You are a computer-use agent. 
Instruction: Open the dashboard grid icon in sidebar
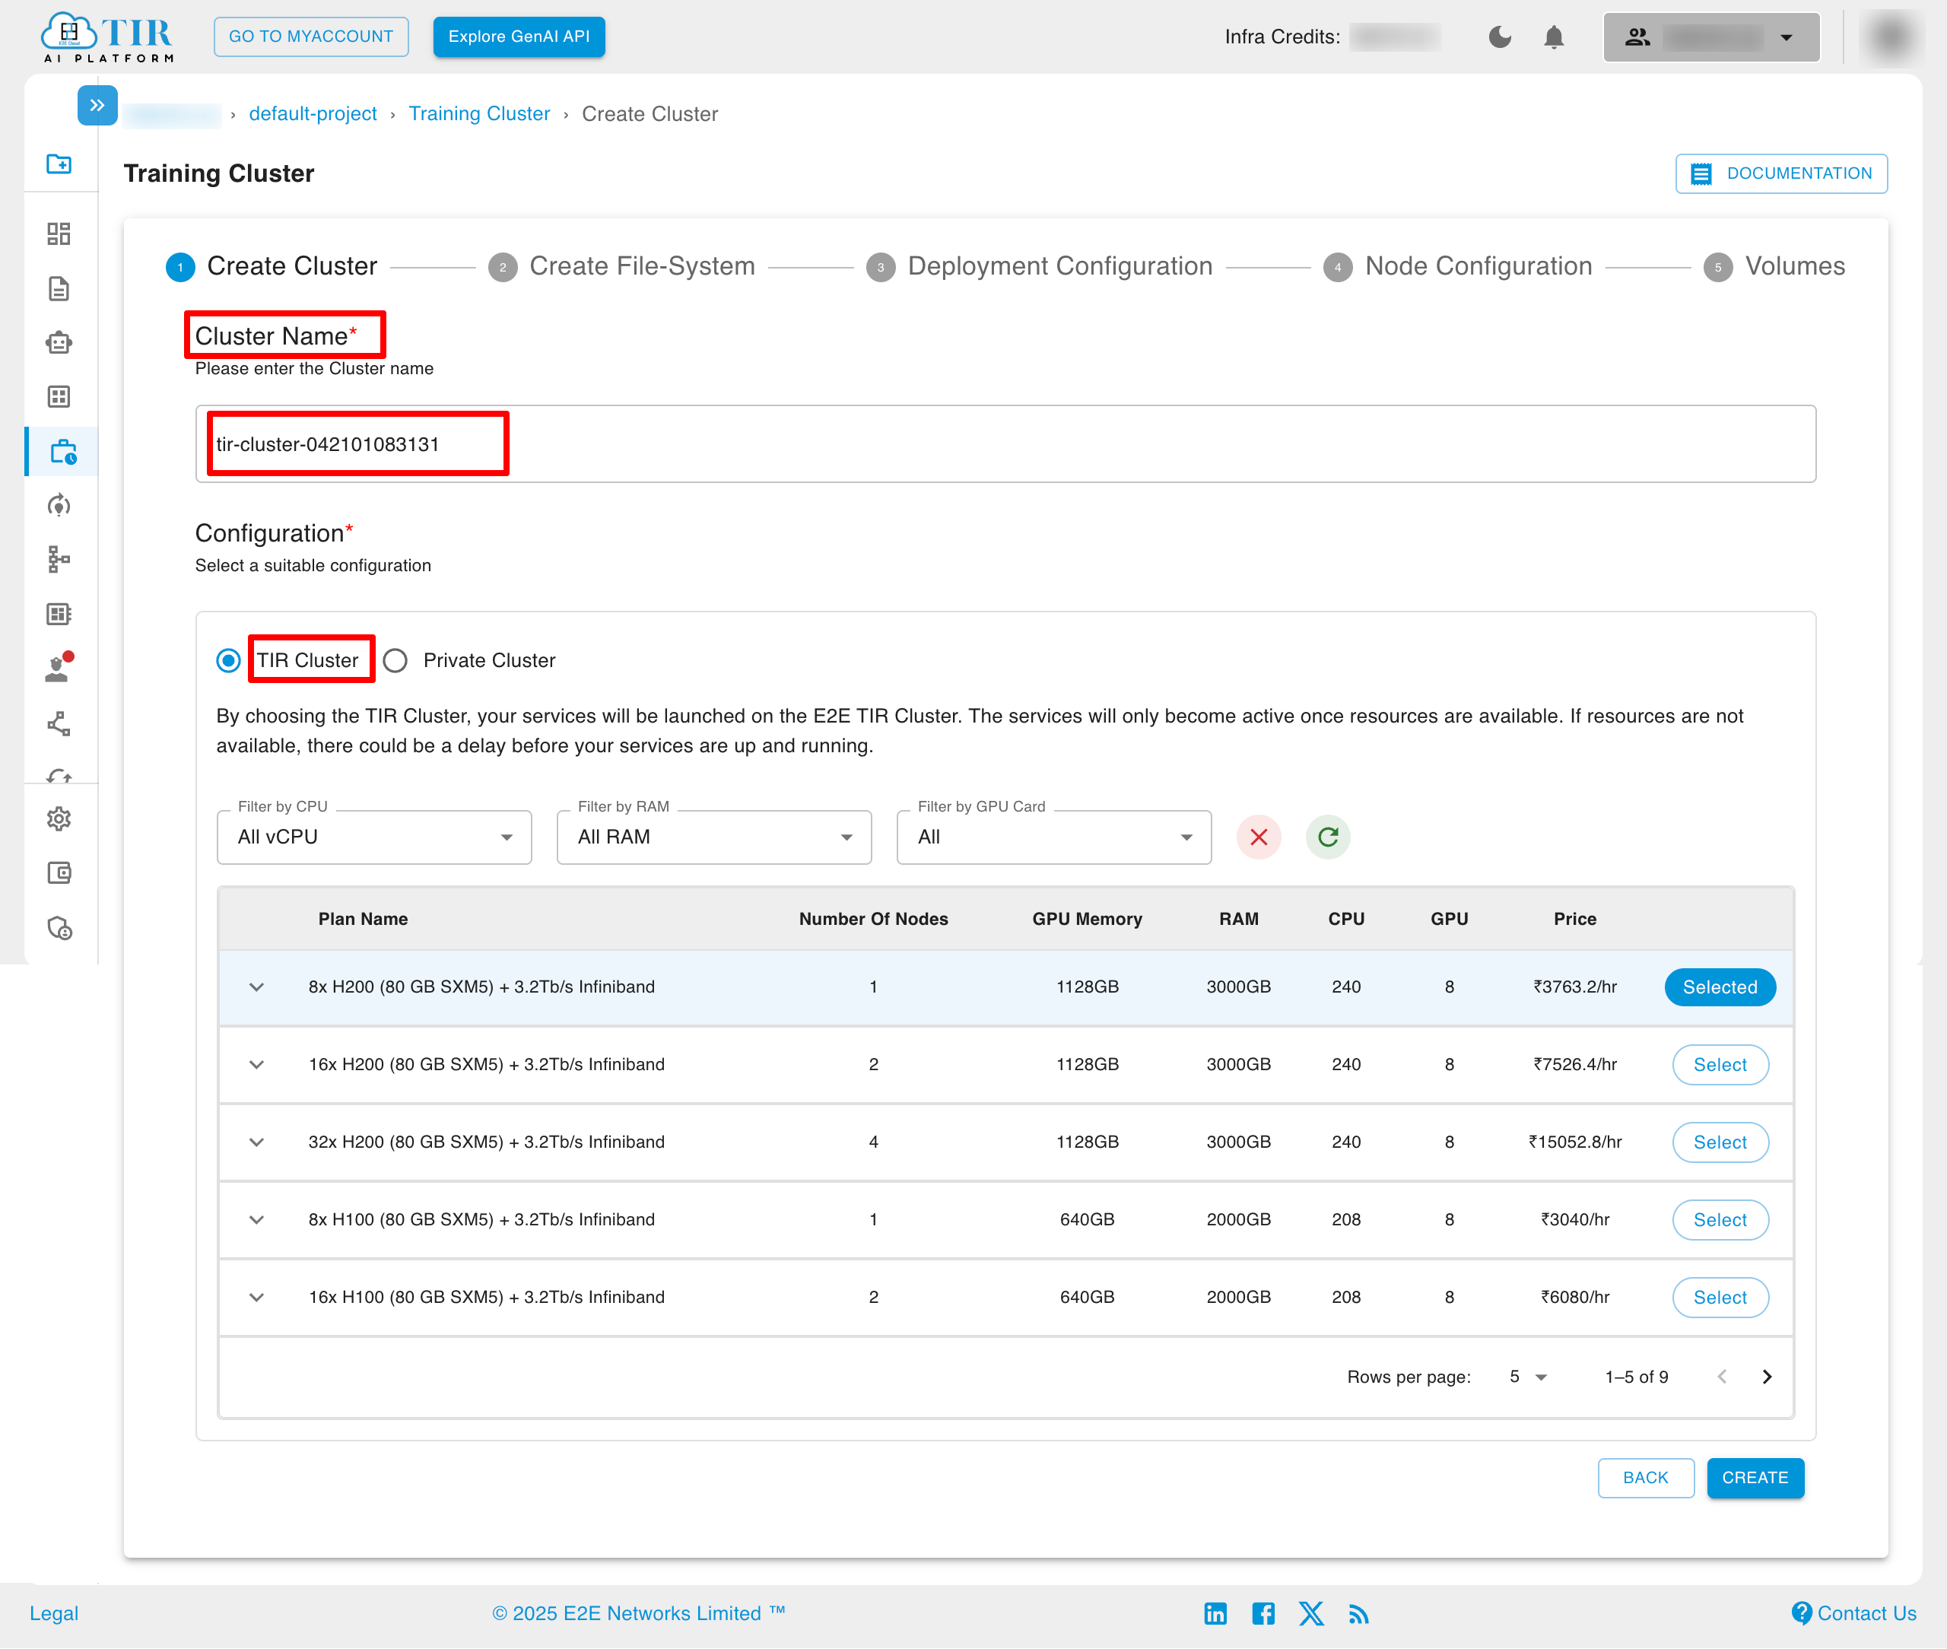[59, 234]
